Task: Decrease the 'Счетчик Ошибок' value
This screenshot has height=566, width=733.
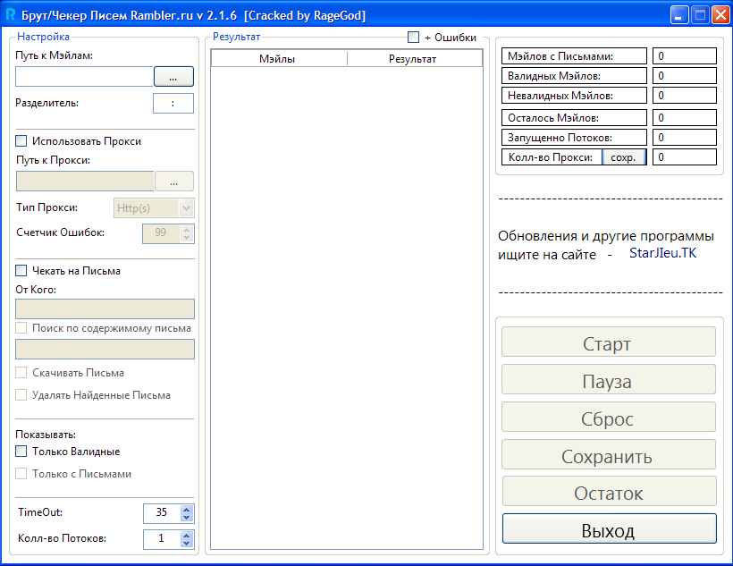Action: point(187,237)
